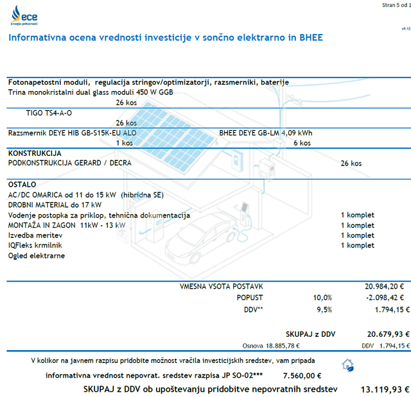Screen dimensions: 411x397
Task: Click the 'DDV**' label
Action: 254,310
